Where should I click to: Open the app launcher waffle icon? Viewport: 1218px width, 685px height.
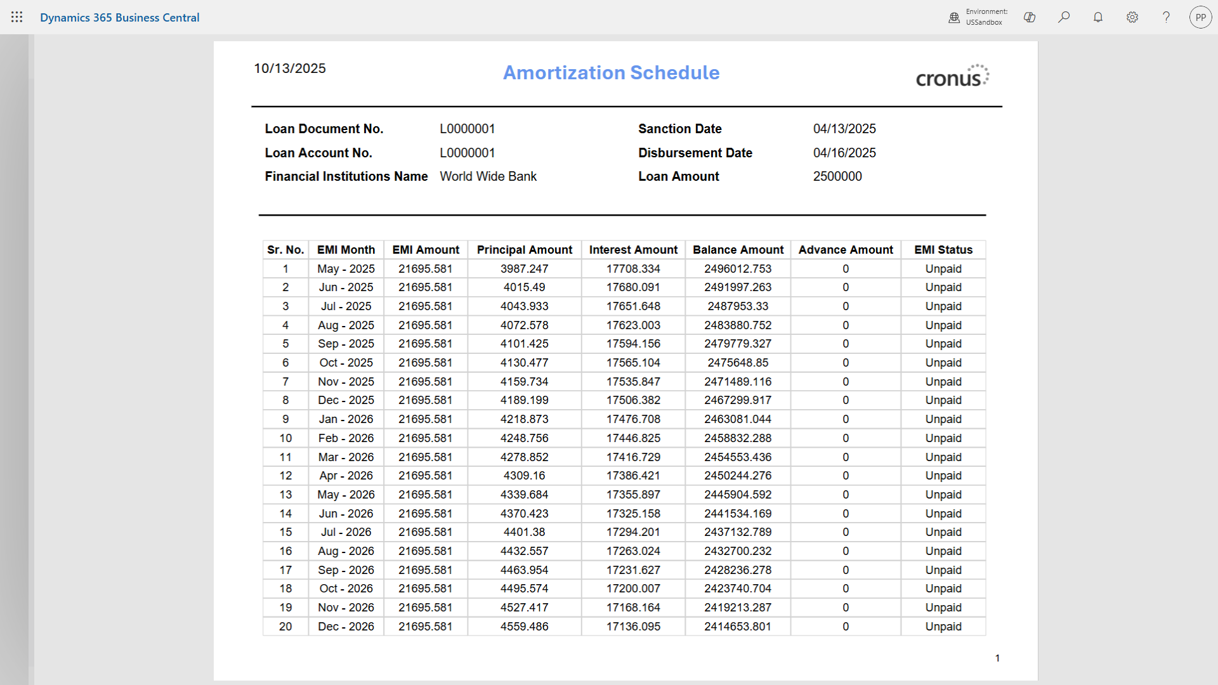pos(17,17)
